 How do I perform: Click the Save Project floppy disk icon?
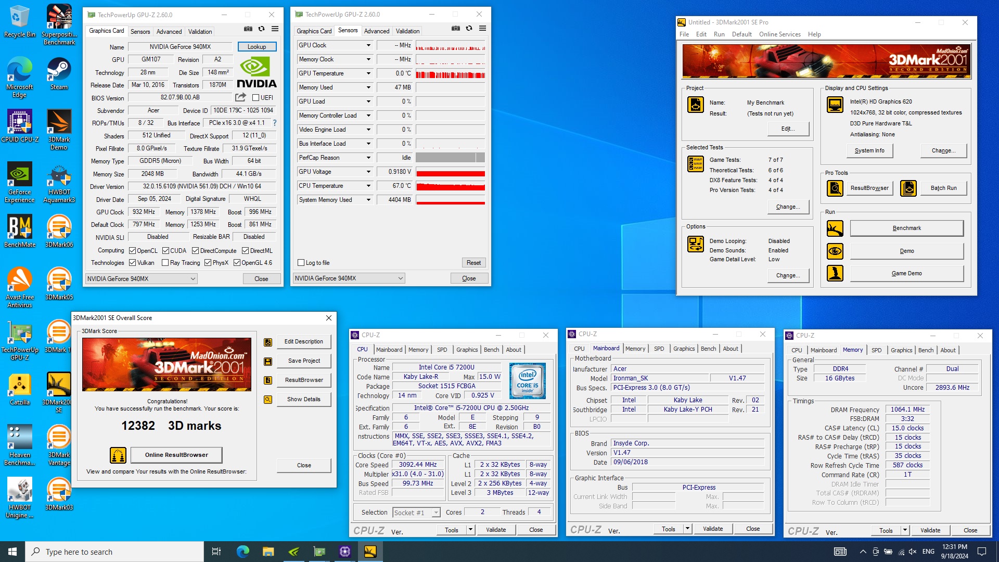coord(268,361)
